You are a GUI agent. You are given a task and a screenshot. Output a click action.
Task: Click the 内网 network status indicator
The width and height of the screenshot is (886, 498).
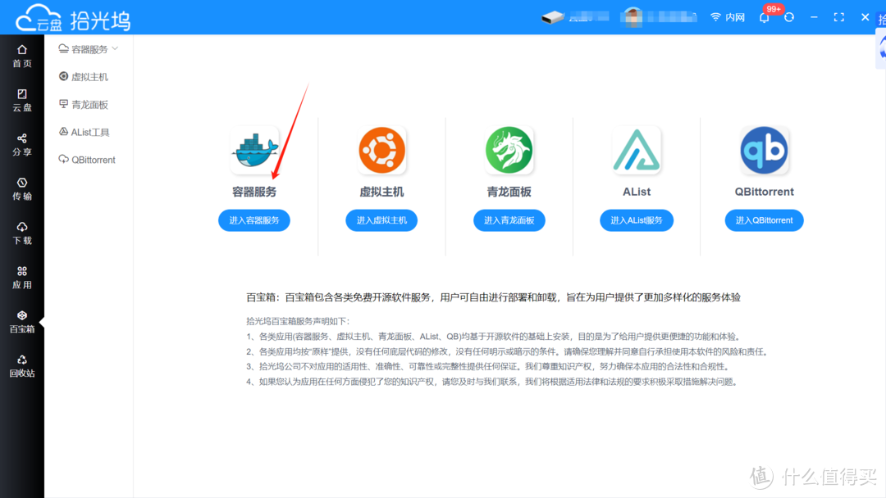coord(728,17)
